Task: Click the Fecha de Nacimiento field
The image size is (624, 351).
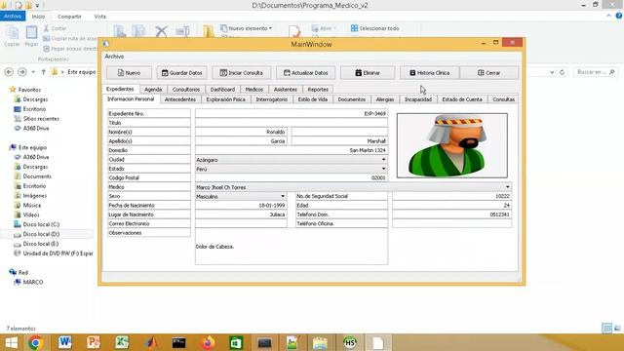Action: pos(241,206)
